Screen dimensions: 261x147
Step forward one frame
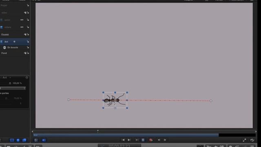(165, 140)
